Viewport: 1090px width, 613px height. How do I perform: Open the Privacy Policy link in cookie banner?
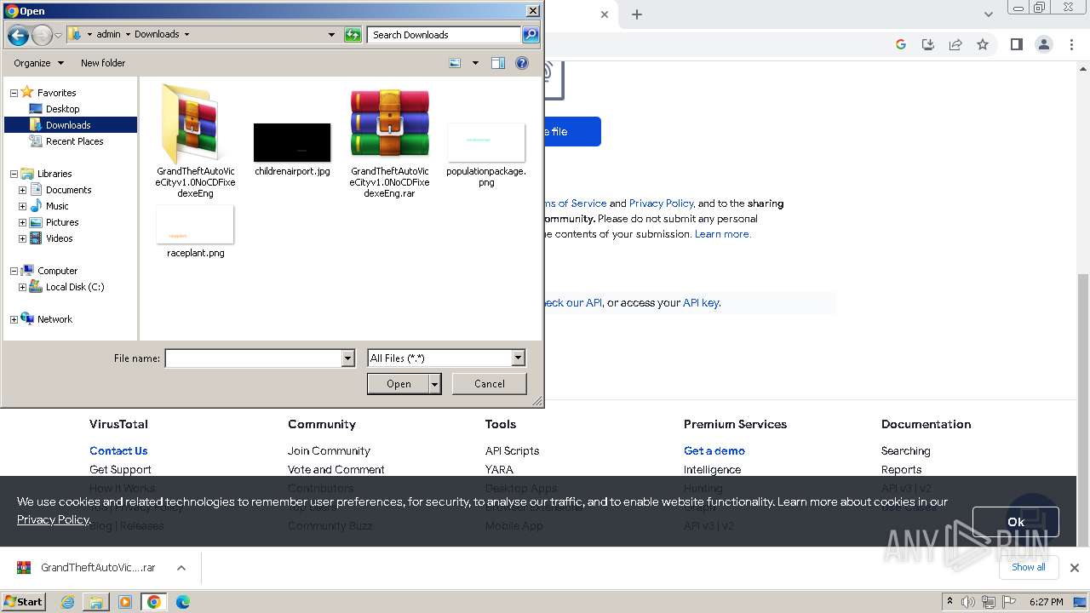(53, 519)
